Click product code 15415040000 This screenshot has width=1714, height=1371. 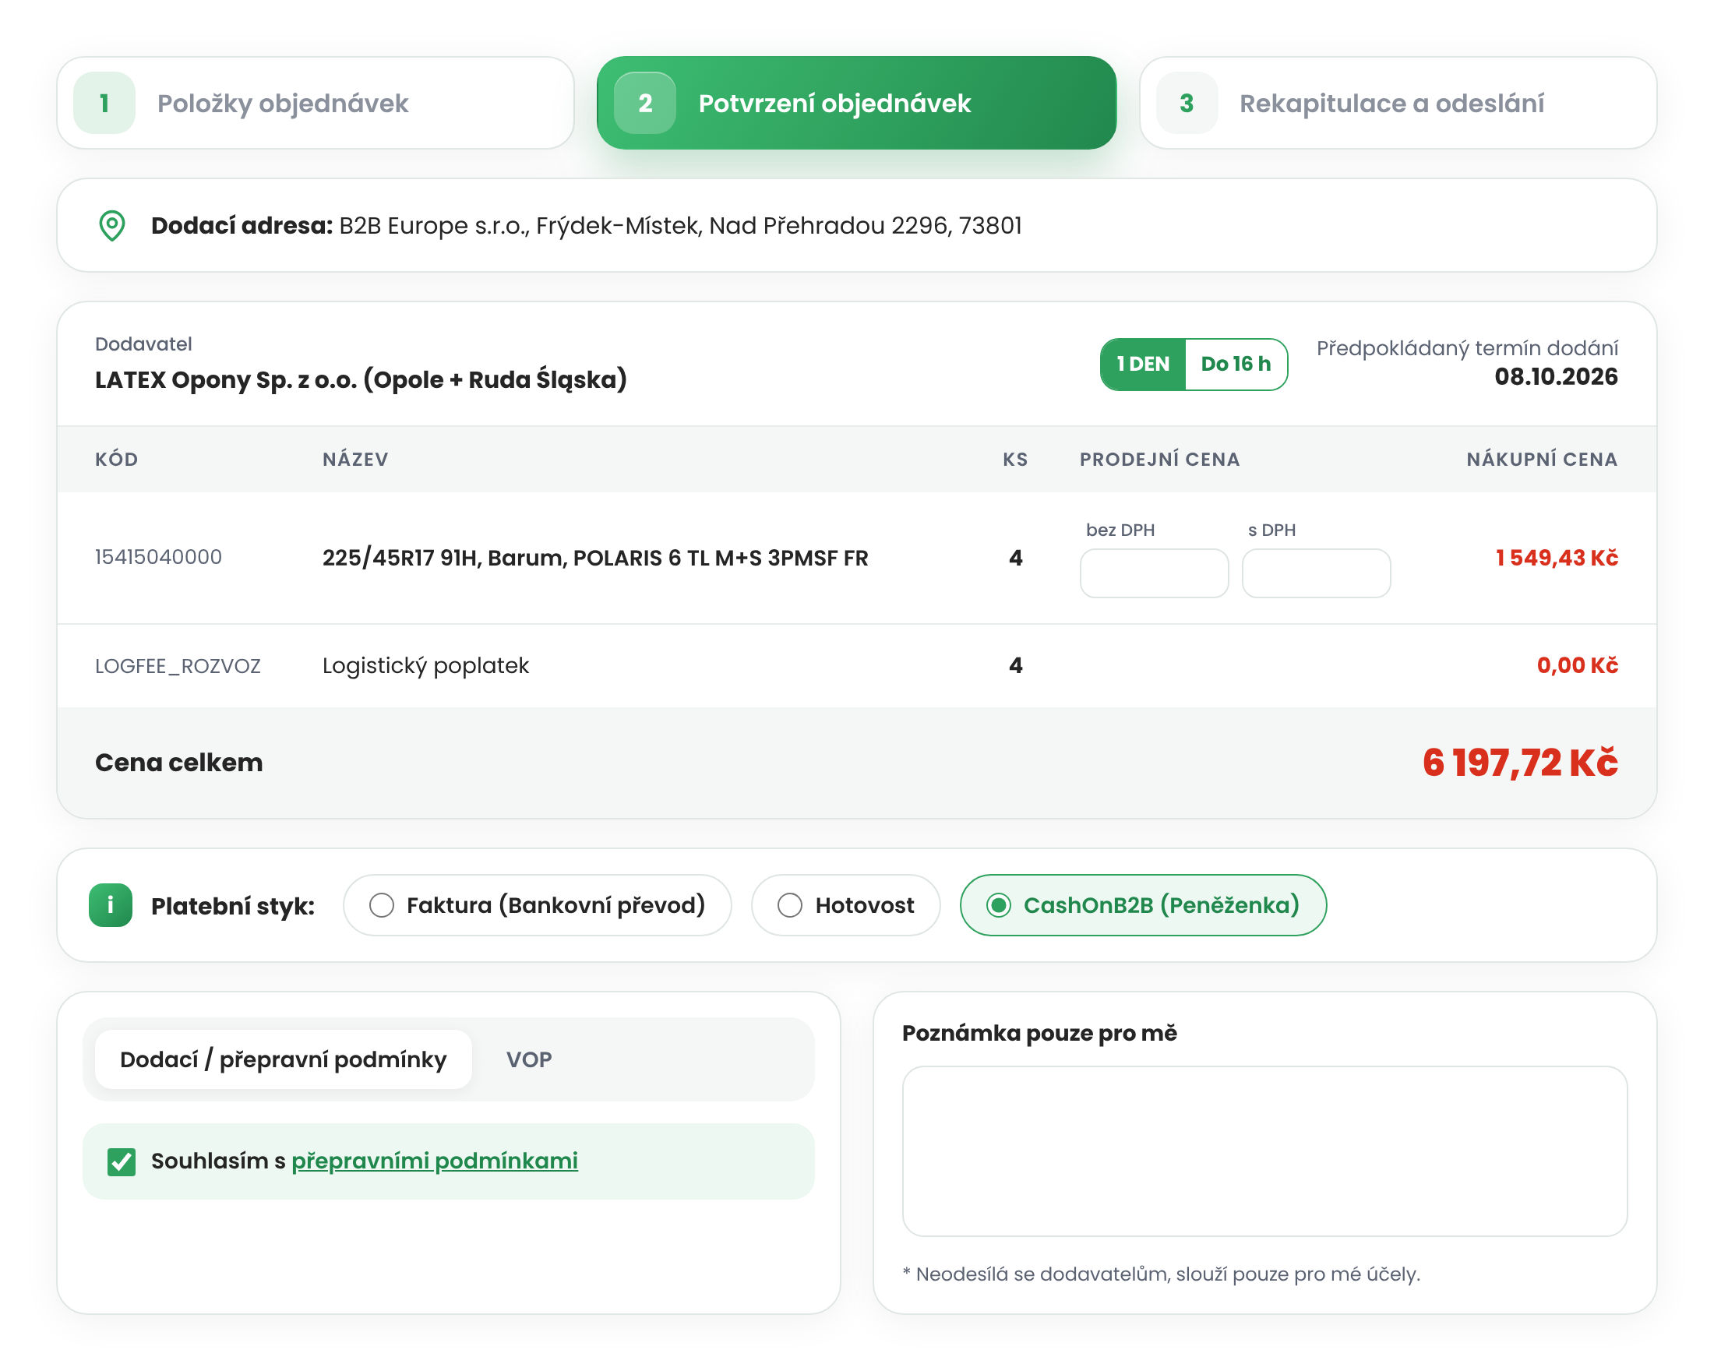point(158,557)
